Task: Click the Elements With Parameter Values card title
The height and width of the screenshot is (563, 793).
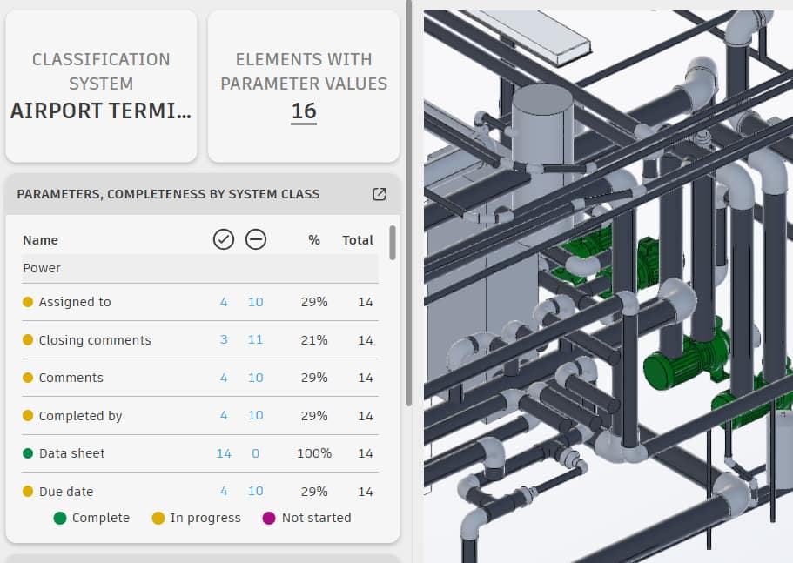Action: coord(304,71)
